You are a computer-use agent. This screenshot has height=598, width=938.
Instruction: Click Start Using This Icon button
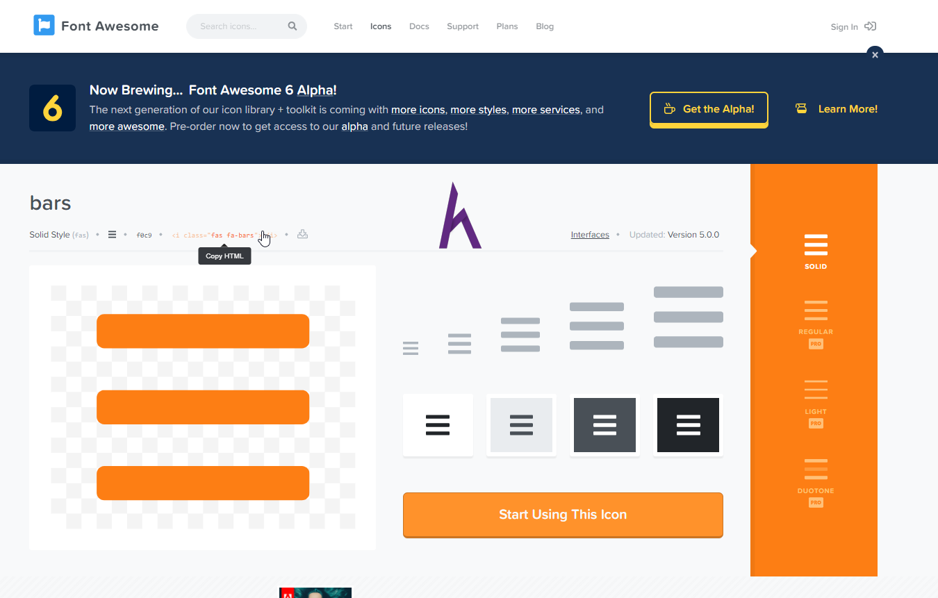pos(563,515)
